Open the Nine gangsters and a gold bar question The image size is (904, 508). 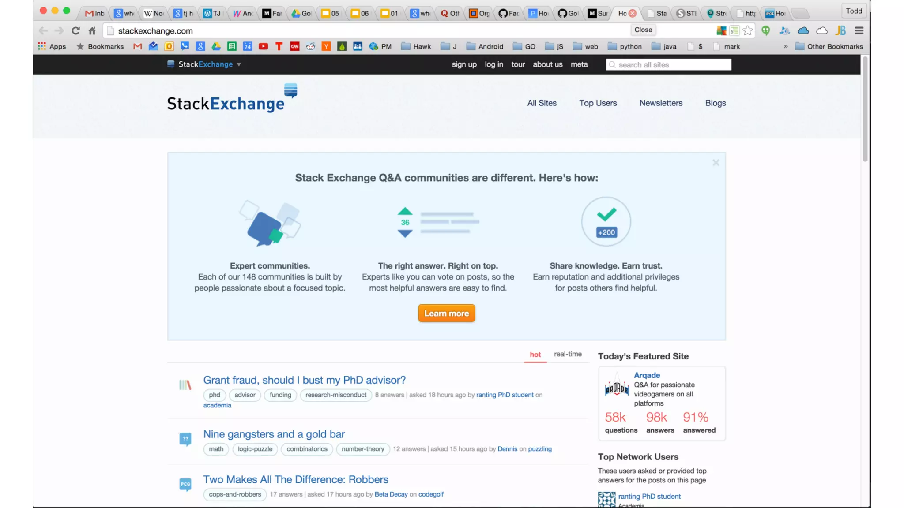(274, 434)
